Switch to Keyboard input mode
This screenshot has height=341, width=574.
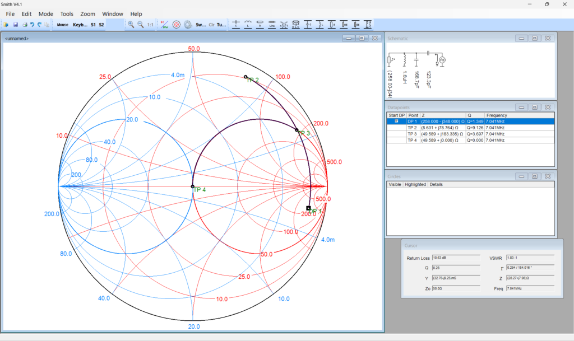(80, 25)
